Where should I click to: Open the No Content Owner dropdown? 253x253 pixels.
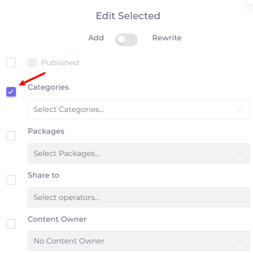139,241
